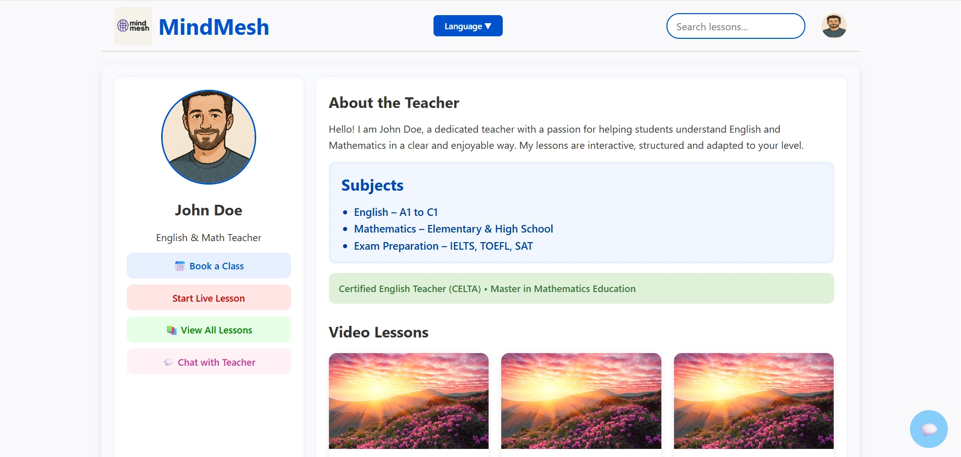Screen dimensions: 961x457
Task: Open the third video lesson thumbnail
Action: 754,401
